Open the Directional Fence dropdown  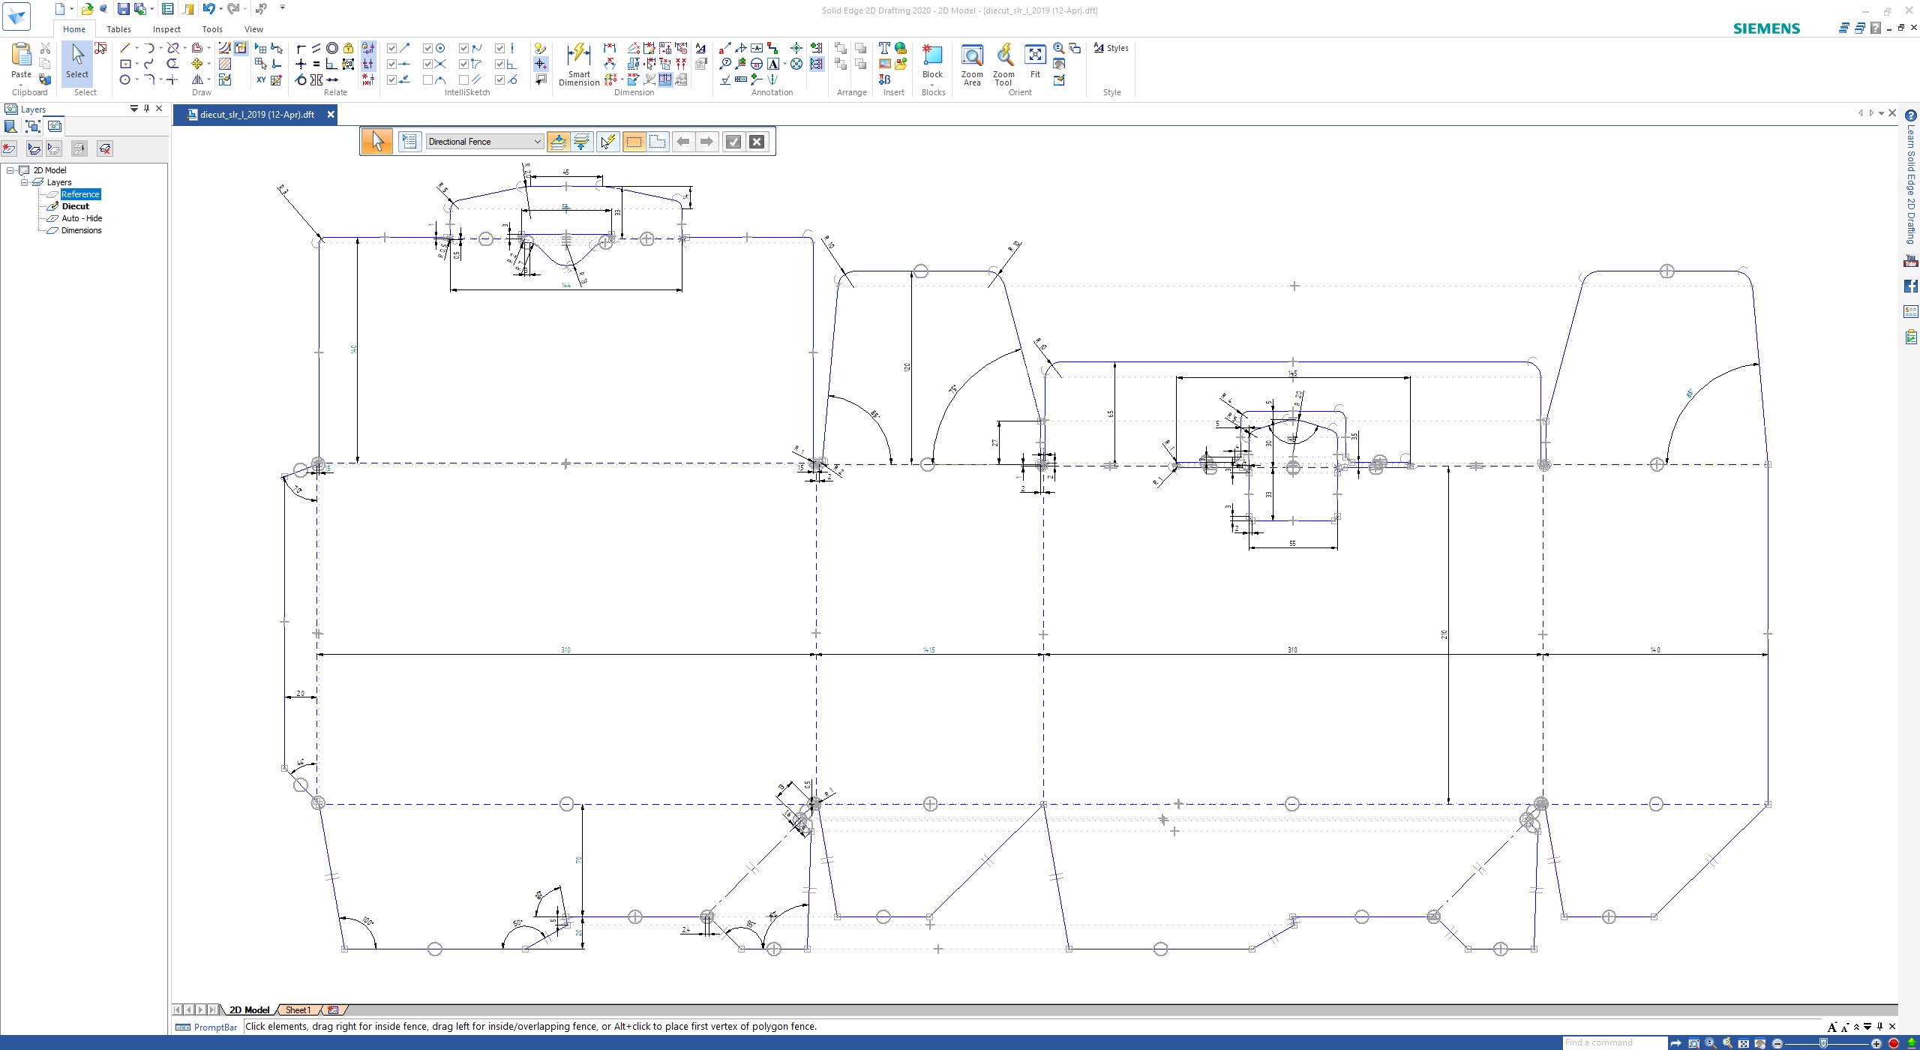[537, 142]
